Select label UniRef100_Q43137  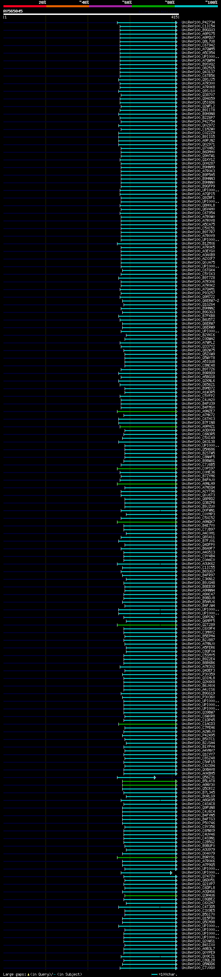[198, 72]
